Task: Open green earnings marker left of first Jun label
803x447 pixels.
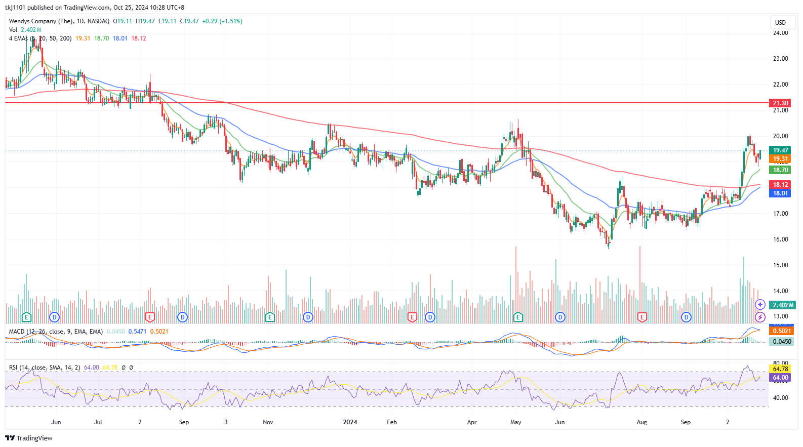Action: [x=26, y=317]
